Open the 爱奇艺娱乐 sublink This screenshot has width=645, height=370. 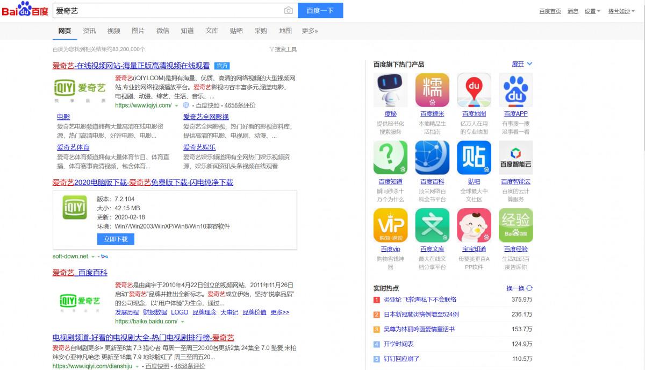pos(199,147)
